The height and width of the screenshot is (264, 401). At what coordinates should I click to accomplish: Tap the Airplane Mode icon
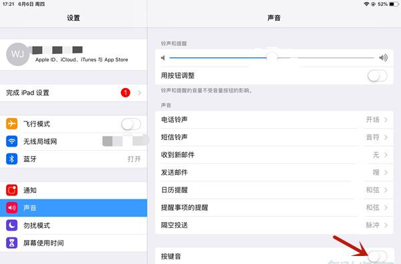tap(12, 124)
